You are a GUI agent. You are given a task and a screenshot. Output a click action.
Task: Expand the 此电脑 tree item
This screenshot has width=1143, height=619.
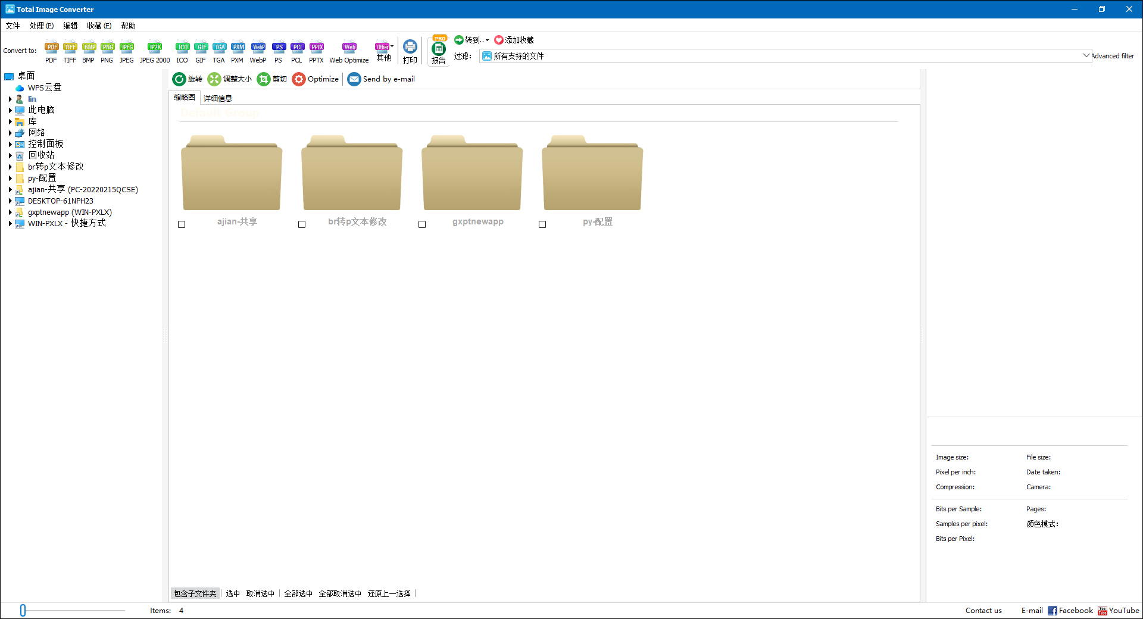pos(10,110)
